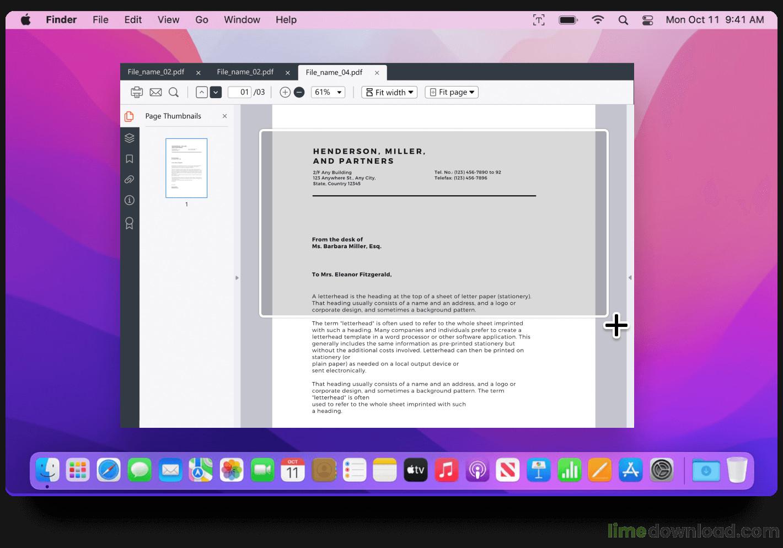Click the print icon in toolbar
Viewport: 783px width, 548px height.
(x=136, y=92)
